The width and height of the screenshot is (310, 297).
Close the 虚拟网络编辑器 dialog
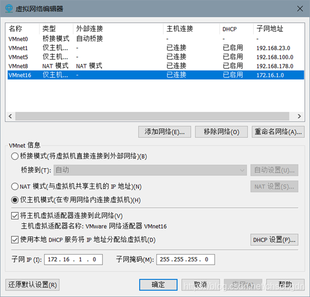pos(300,8)
